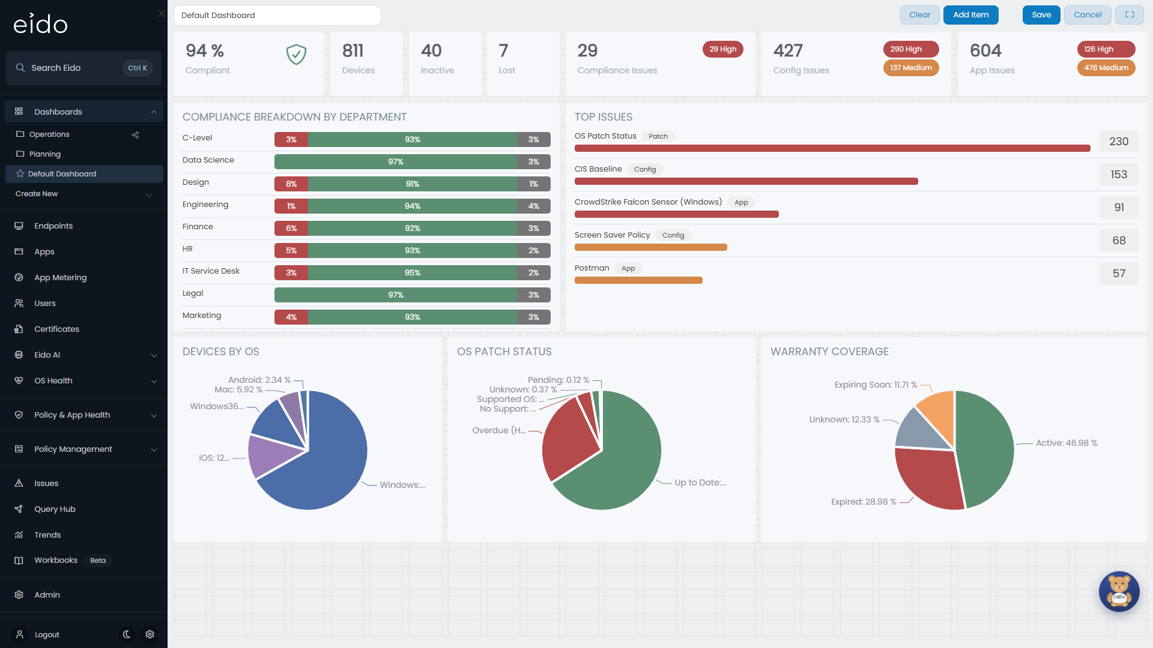
Task: Close sidebar with the X icon
Action: tap(162, 13)
